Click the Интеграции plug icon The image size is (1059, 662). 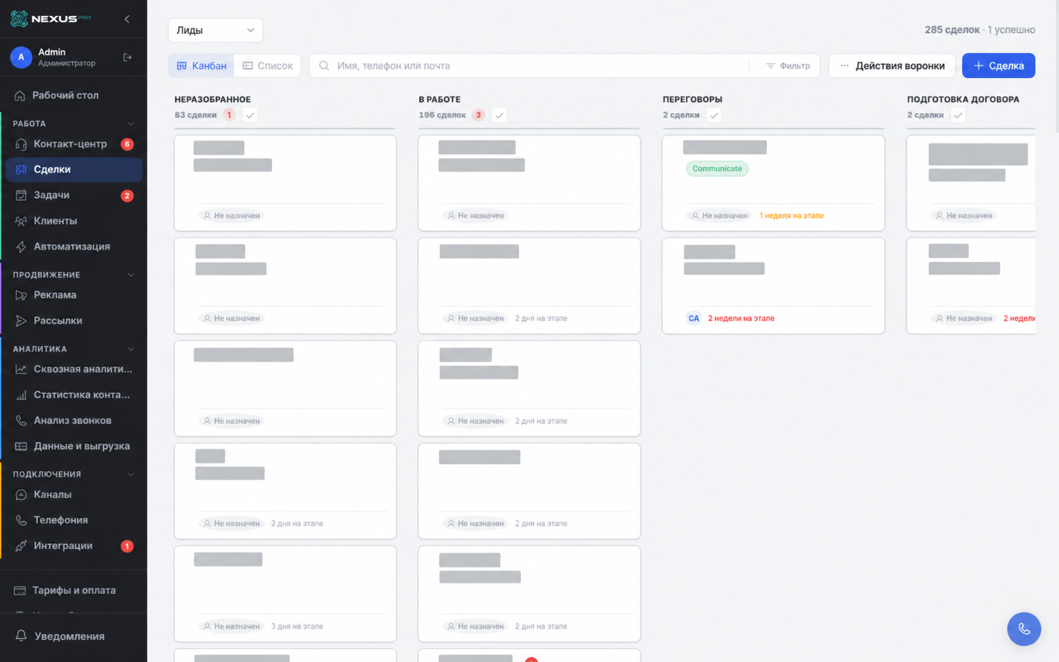coord(21,546)
